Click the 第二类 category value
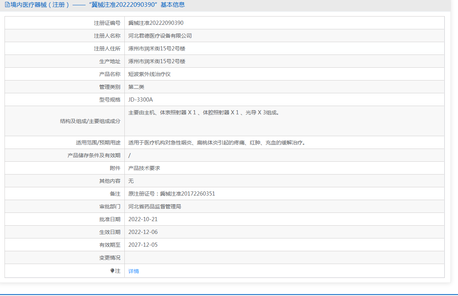 tap(136, 87)
